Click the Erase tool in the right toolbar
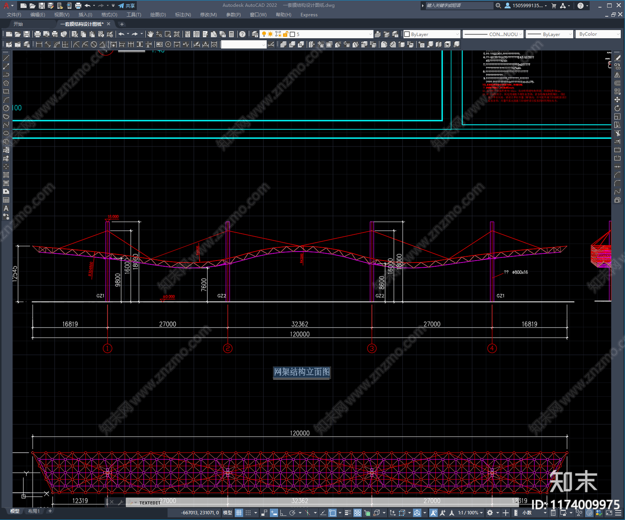 click(x=617, y=58)
